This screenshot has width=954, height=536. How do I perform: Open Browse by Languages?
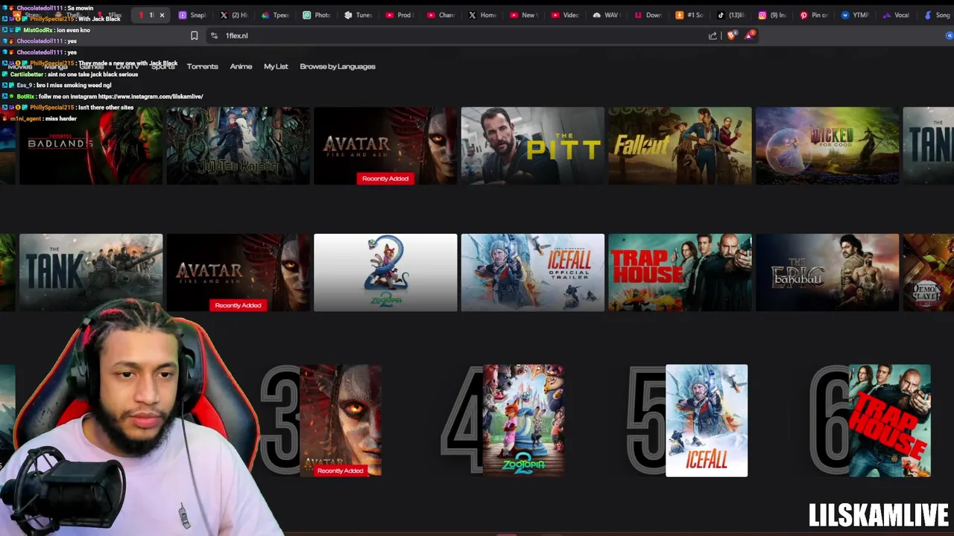(x=338, y=66)
